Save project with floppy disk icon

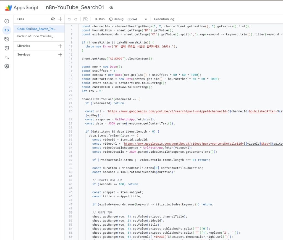point(85,19)
